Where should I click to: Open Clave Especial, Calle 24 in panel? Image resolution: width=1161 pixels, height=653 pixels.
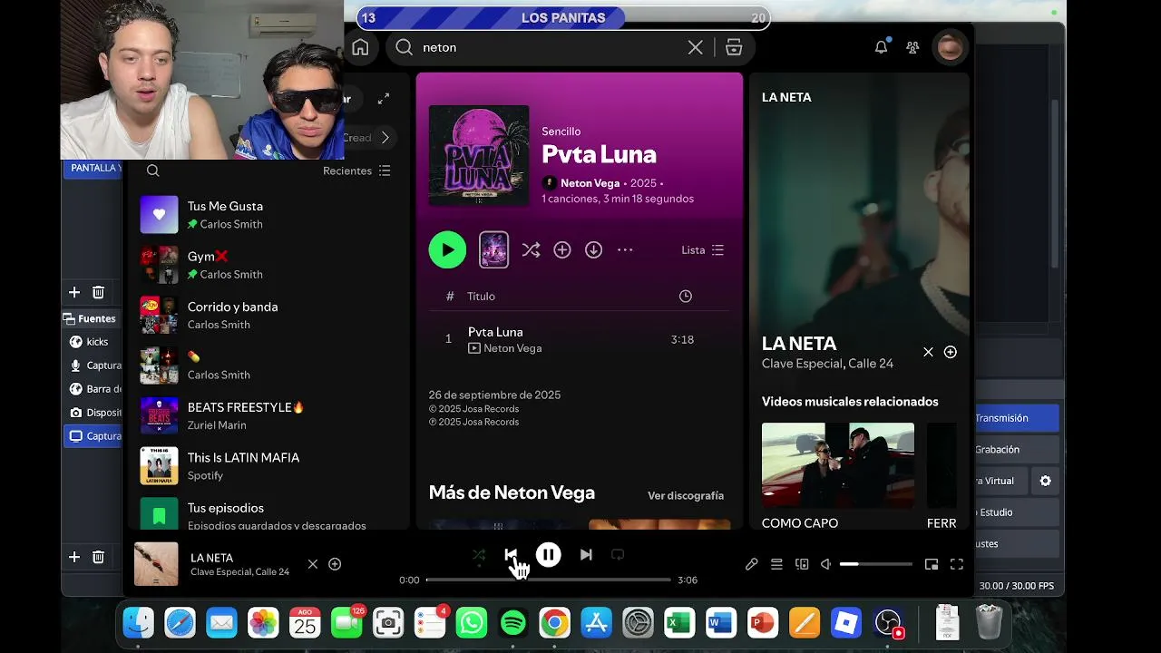827,364
